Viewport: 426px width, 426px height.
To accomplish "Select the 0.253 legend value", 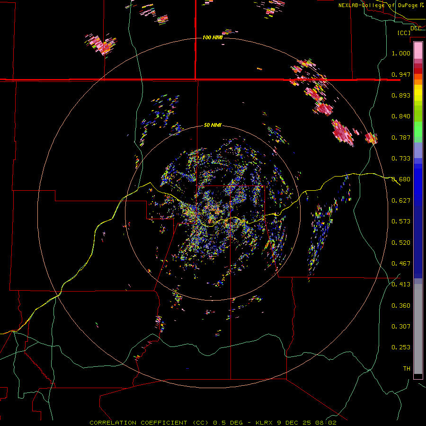I will (x=401, y=347).
